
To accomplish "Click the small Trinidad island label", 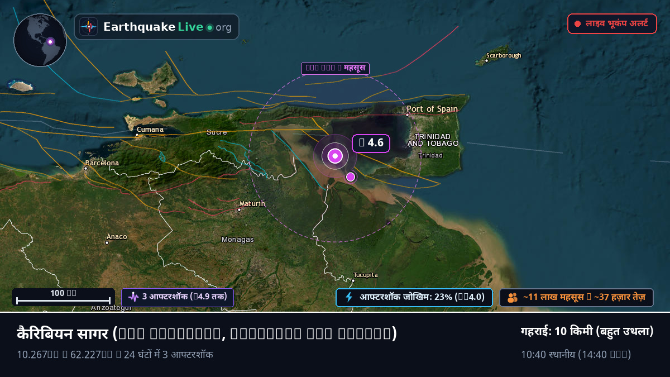I will 430,155.
